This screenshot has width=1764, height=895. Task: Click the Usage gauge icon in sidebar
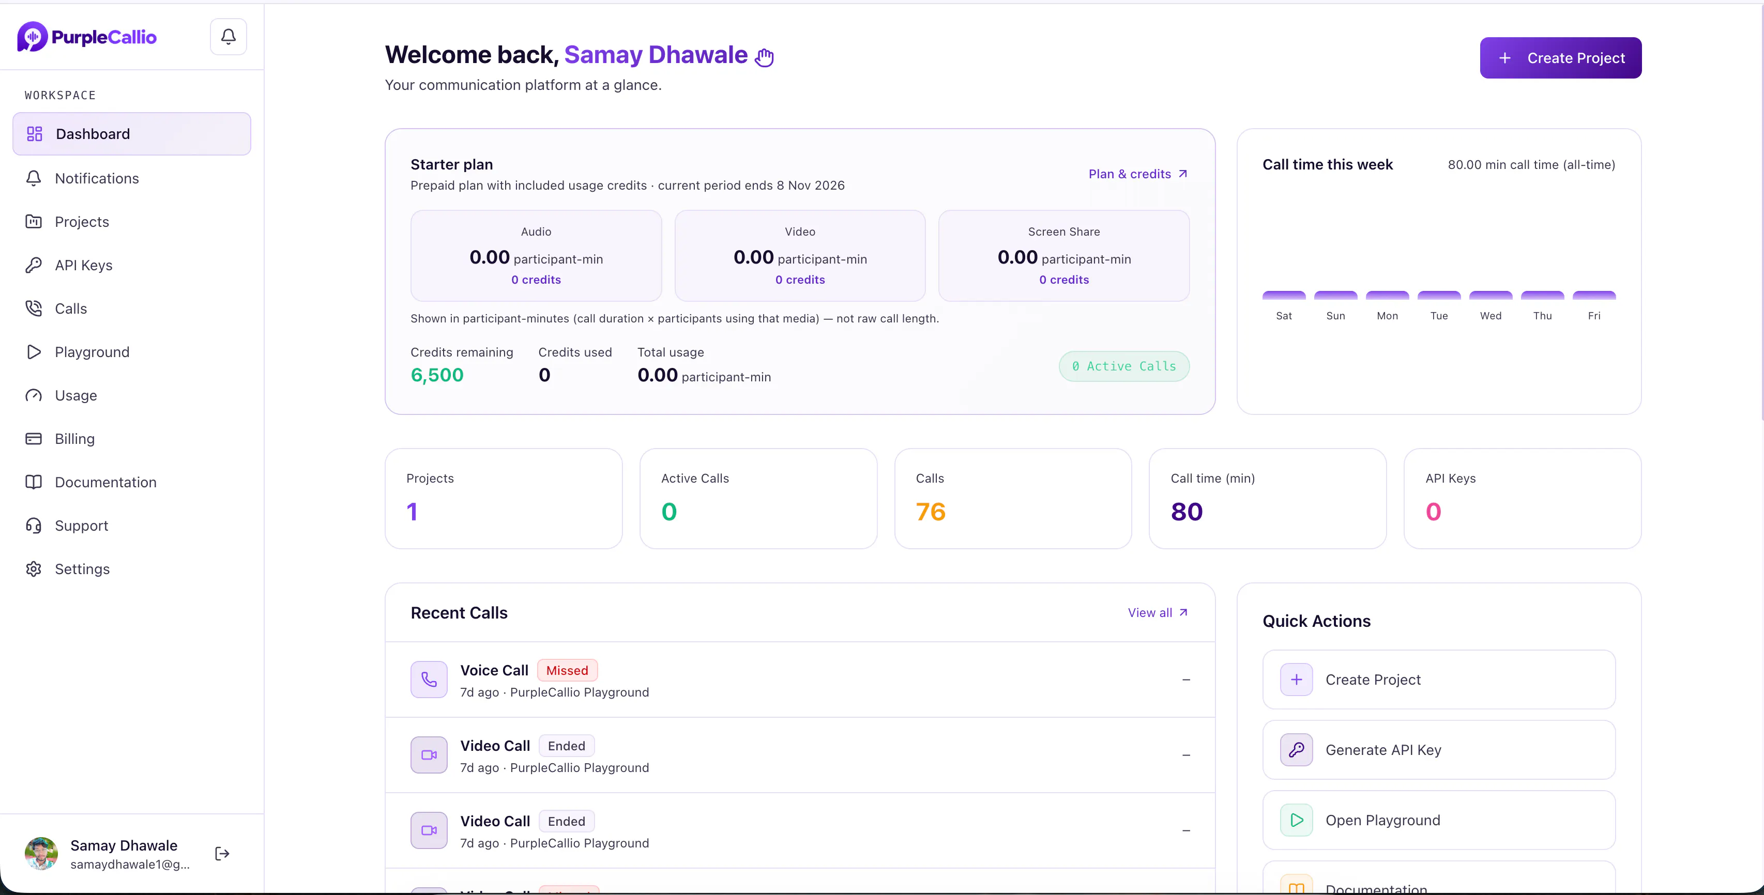tap(34, 395)
